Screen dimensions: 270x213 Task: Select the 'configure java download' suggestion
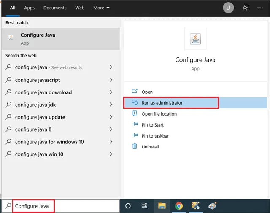59,92
